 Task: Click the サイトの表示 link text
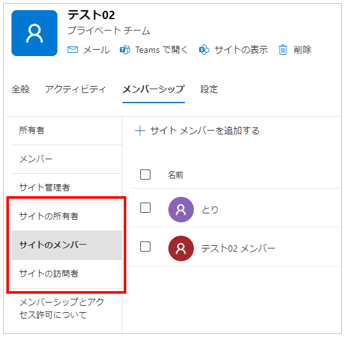pyautogui.click(x=241, y=50)
